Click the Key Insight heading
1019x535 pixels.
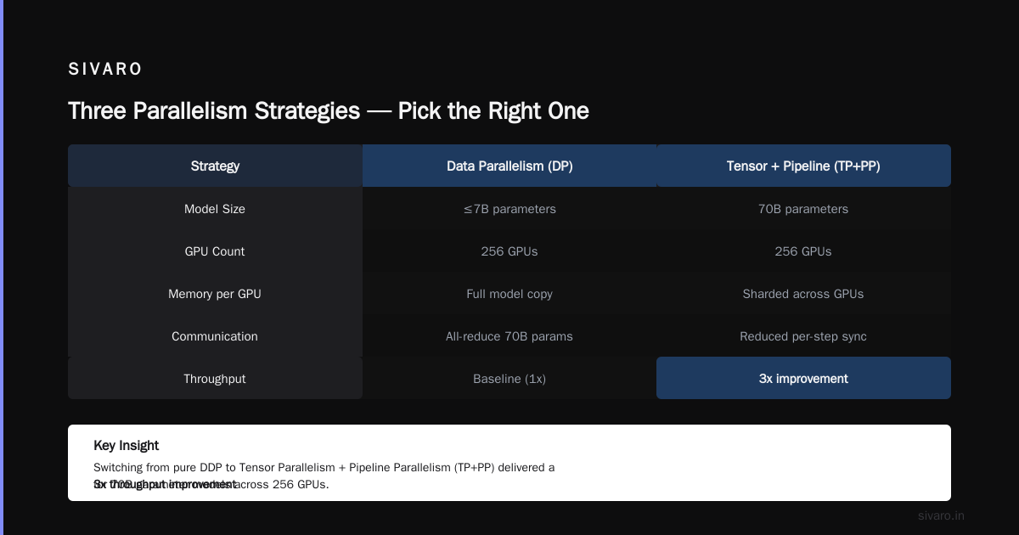(126, 445)
